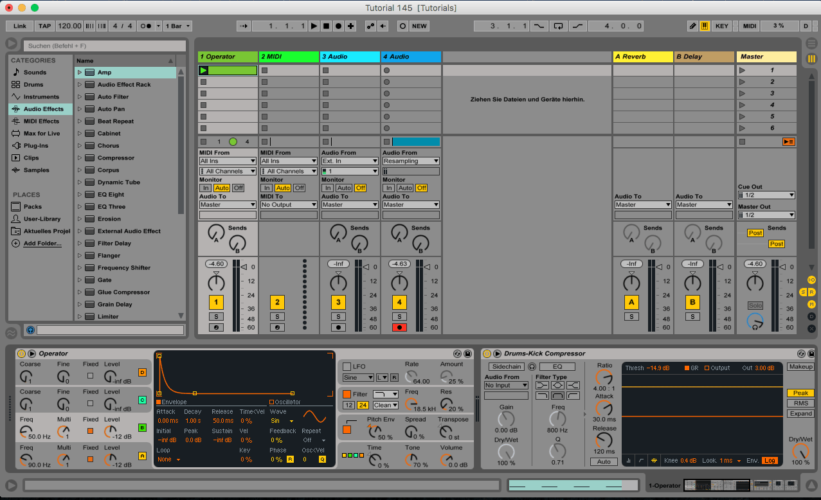The width and height of the screenshot is (821, 500).
Task: Solo track 1 Operator
Action: coord(216,316)
